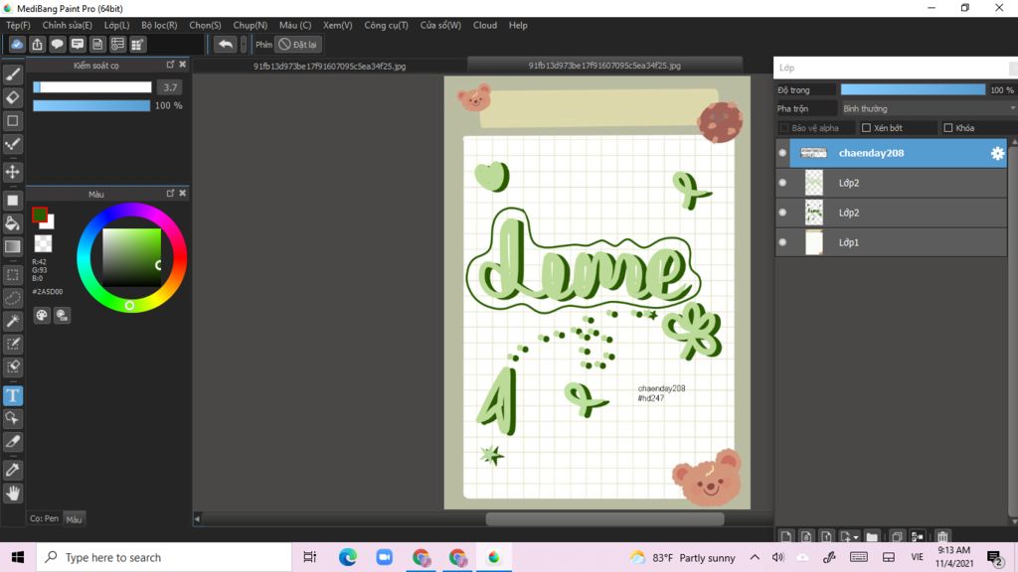Select the Lớp1 layer thumbnail
1018x572 pixels.
point(813,242)
